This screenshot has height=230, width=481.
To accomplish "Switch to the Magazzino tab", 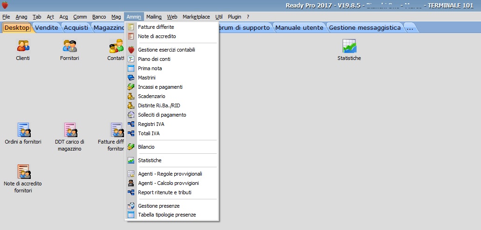I will [108, 27].
